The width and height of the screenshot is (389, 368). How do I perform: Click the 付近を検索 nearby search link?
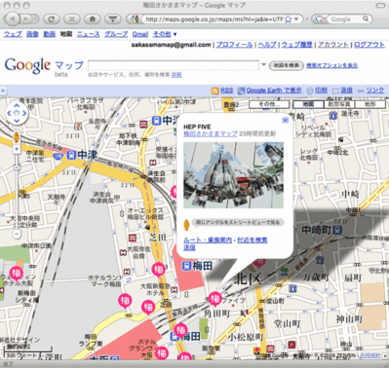[253, 240]
